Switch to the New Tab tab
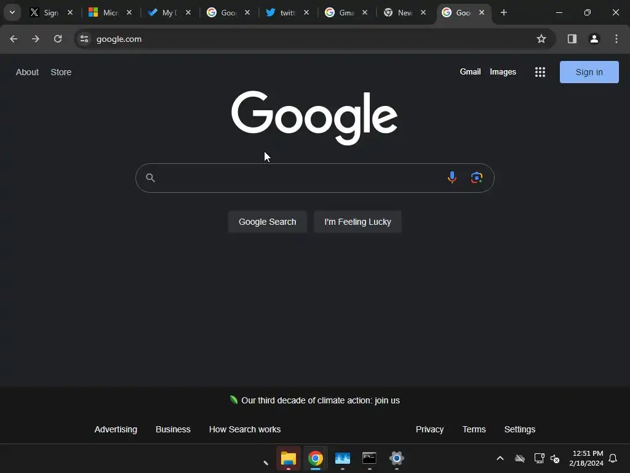Screen dimensions: 630x473 (x=398, y=12)
